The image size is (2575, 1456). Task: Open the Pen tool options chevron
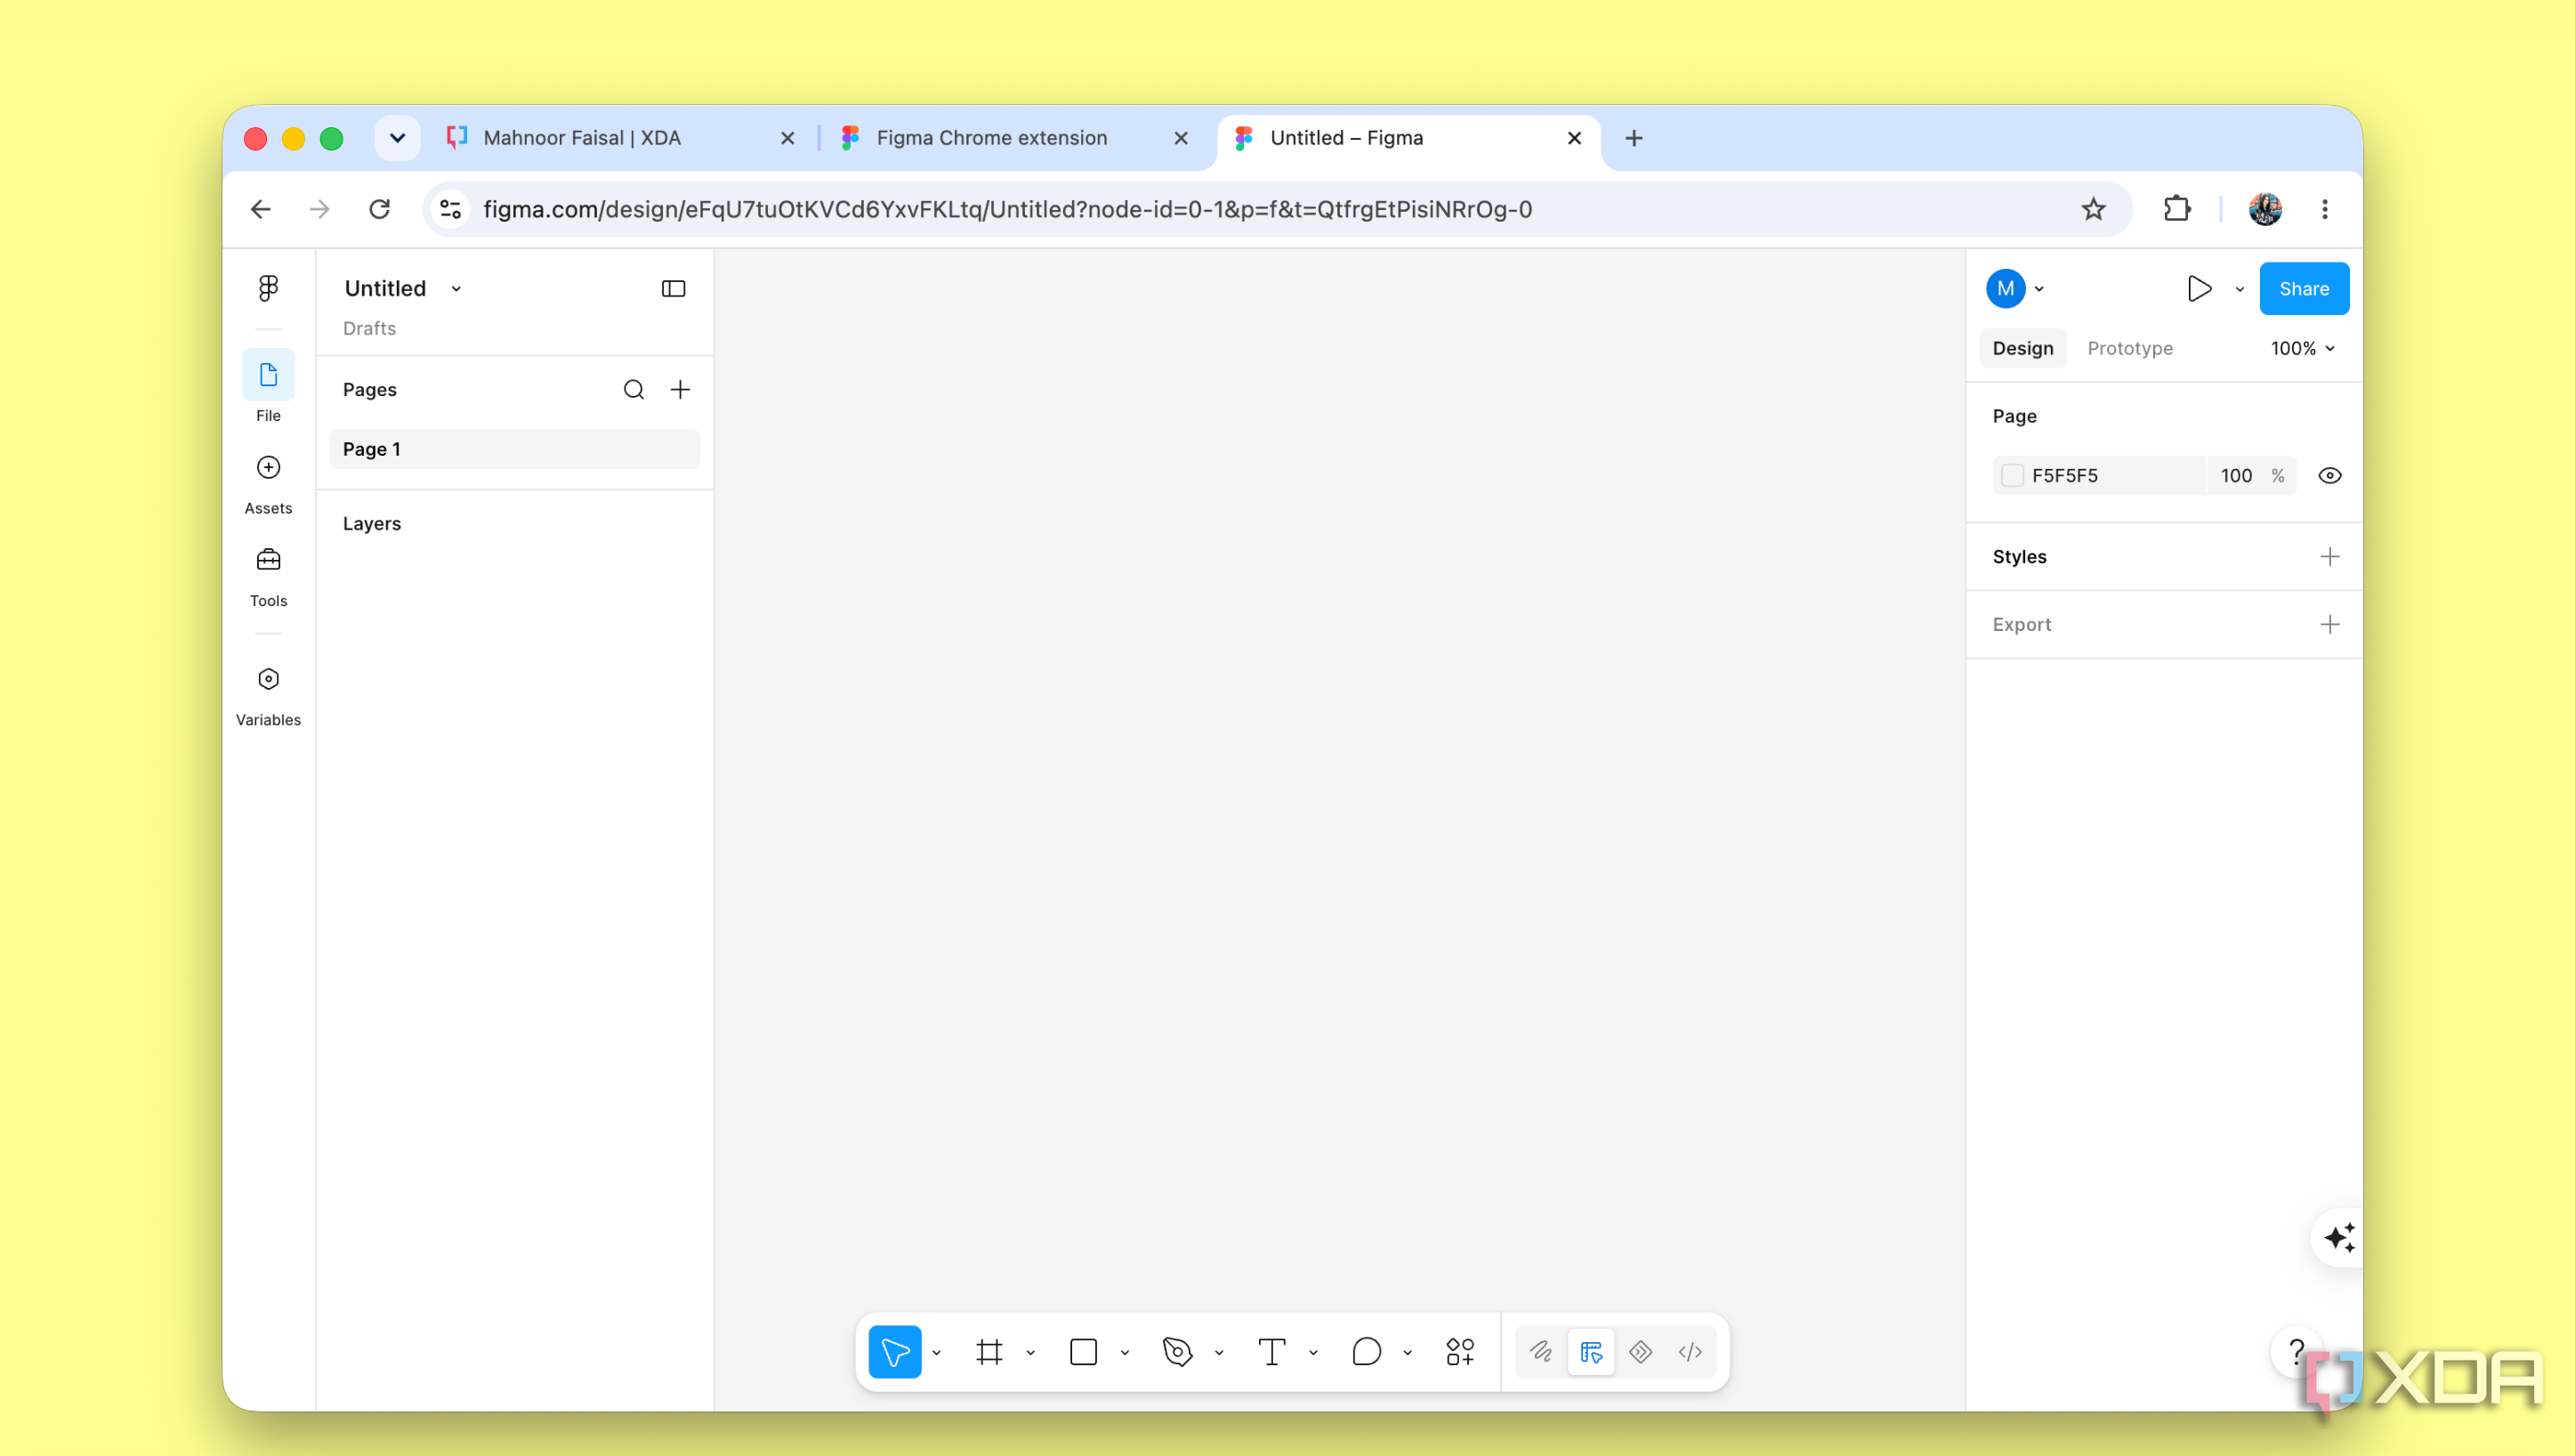(x=1218, y=1353)
